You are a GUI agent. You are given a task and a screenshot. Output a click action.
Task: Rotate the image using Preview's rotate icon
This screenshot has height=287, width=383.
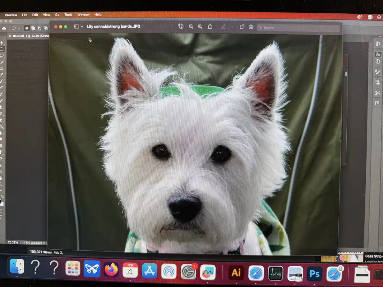pyautogui.click(x=242, y=27)
